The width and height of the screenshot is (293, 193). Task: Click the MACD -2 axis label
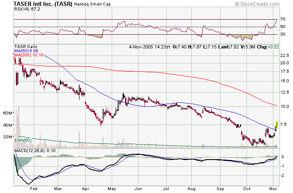(x=283, y=175)
